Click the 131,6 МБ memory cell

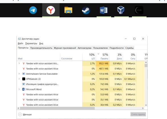click(103, 74)
